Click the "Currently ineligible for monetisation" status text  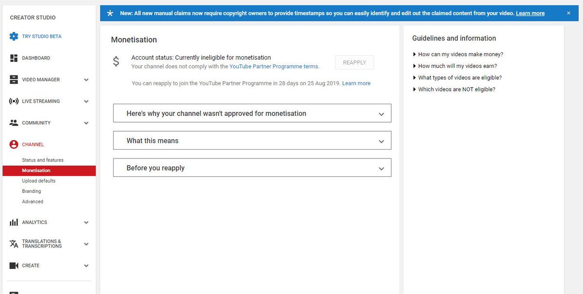point(223,58)
